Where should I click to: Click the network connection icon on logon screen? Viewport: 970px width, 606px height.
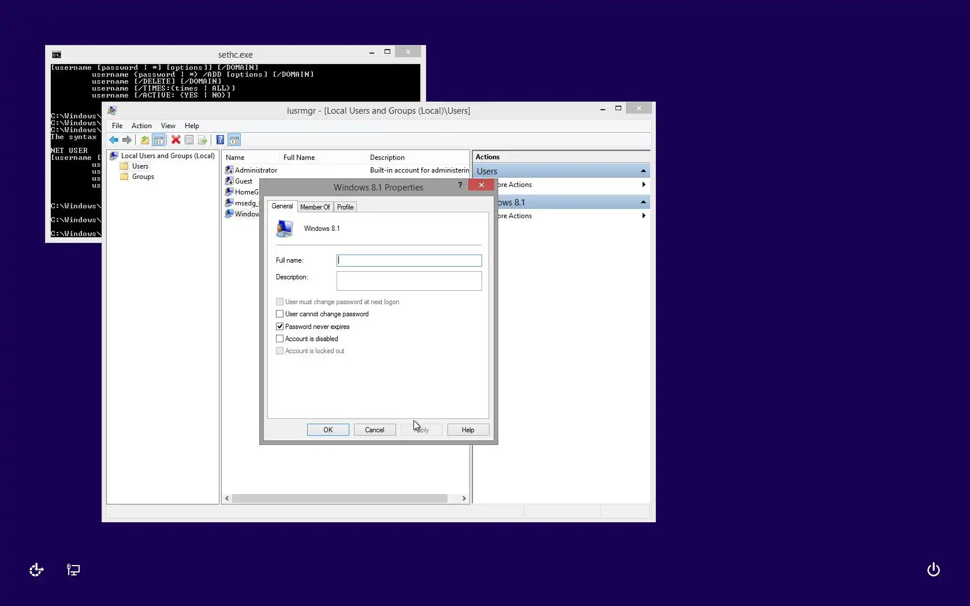point(73,570)
